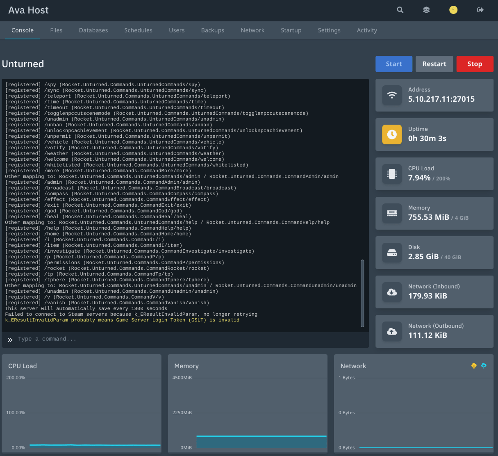Click the Network Inbound cloud download icon

(392, 292)
